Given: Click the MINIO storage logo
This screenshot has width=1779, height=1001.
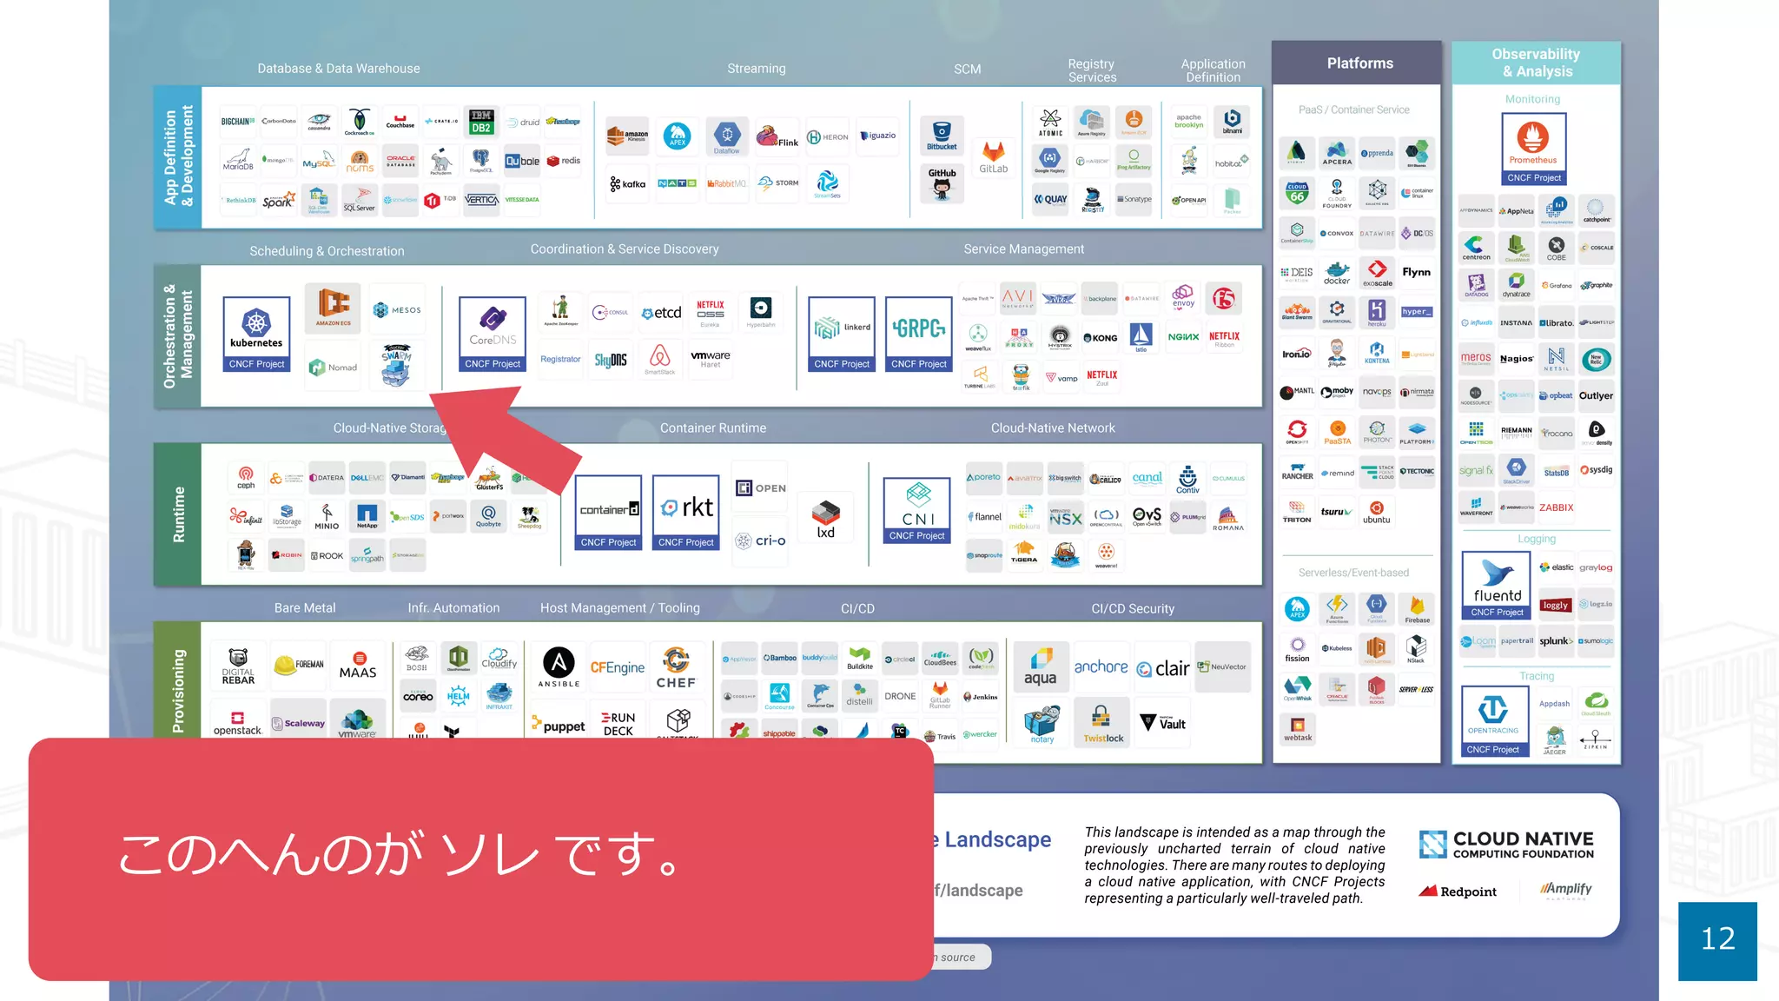Looking at the screenshot, I should click(327, 516).
